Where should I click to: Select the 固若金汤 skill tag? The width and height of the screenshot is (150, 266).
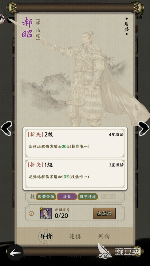46,196
